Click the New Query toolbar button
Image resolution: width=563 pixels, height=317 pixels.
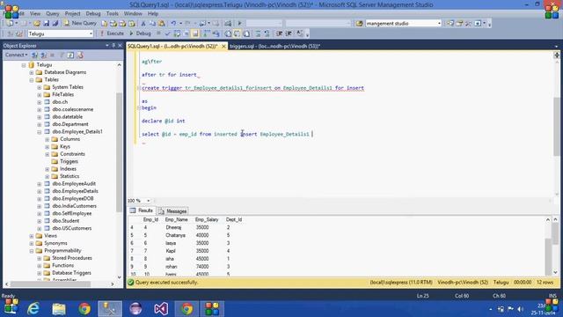(80, 24)
